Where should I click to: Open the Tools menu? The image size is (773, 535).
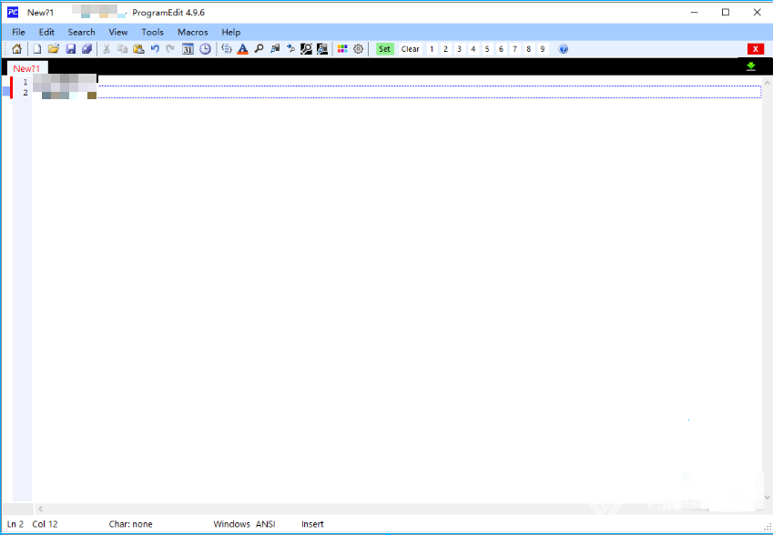point(152,32)
